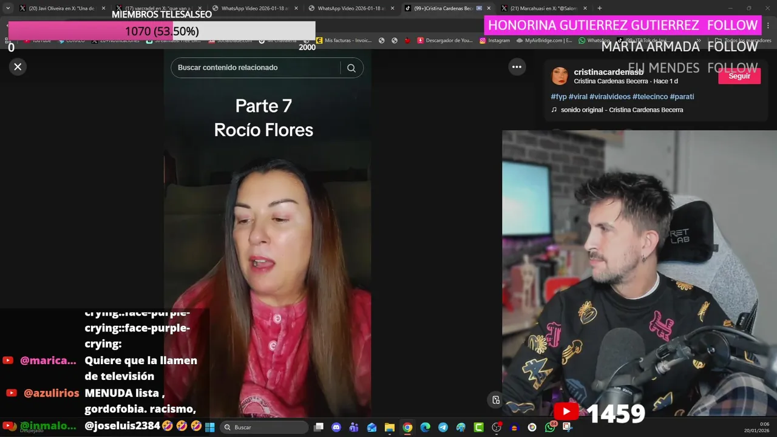Open the 'Descargador de You...' bookmark
Screen dimensions: 777x437
[x=444, y=41]
